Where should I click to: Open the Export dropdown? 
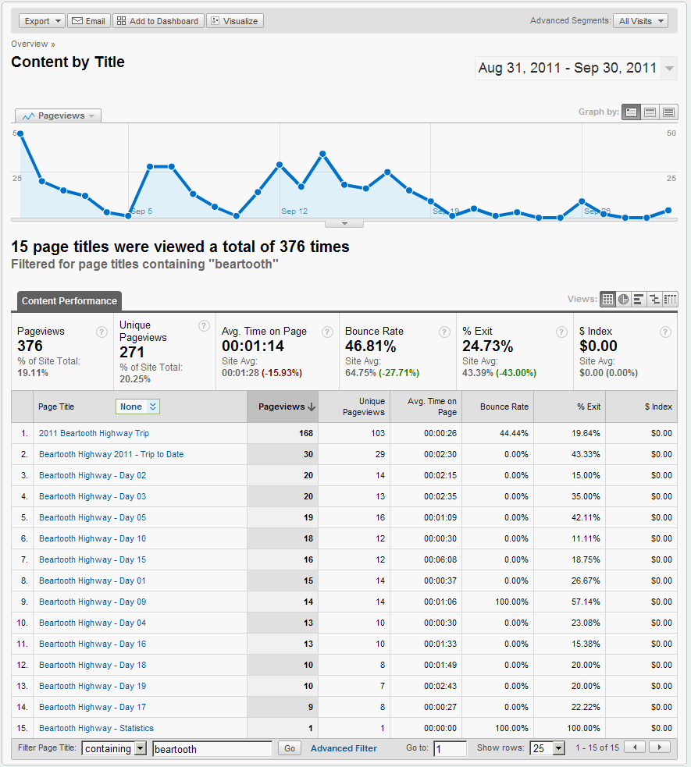41,21
